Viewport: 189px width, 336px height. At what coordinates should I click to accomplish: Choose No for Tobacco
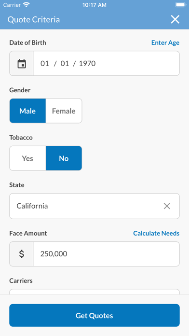pos(64,158)
